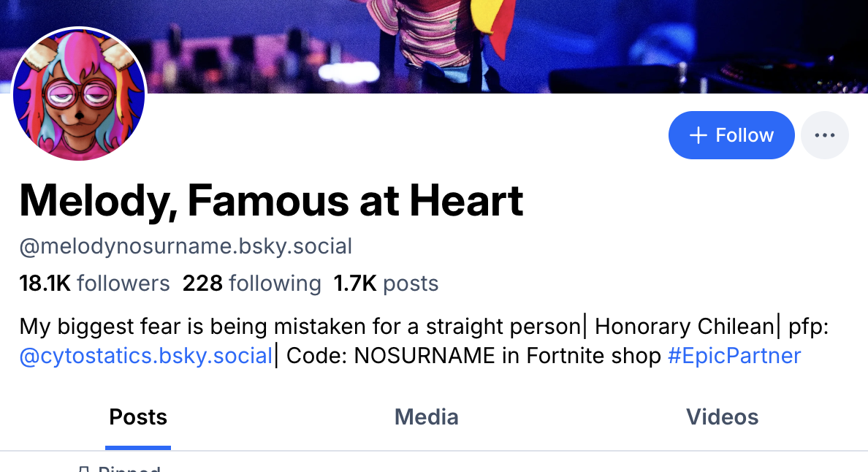Click the display name Melody, Famous at Heart
This screenshot has width=868, height=472.
pos(271,201)
